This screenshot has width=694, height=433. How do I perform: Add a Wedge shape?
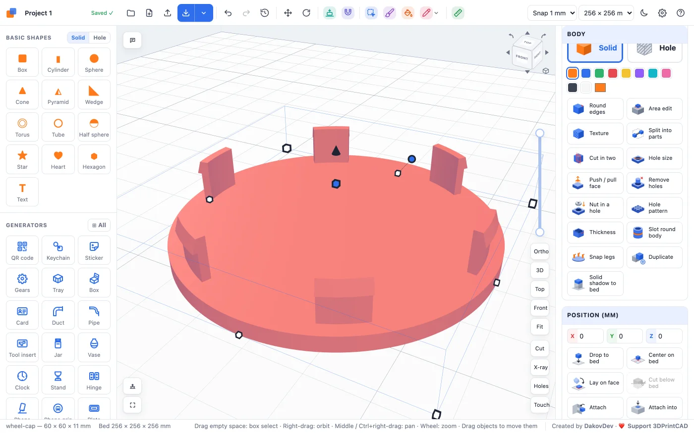pos(94,95)
